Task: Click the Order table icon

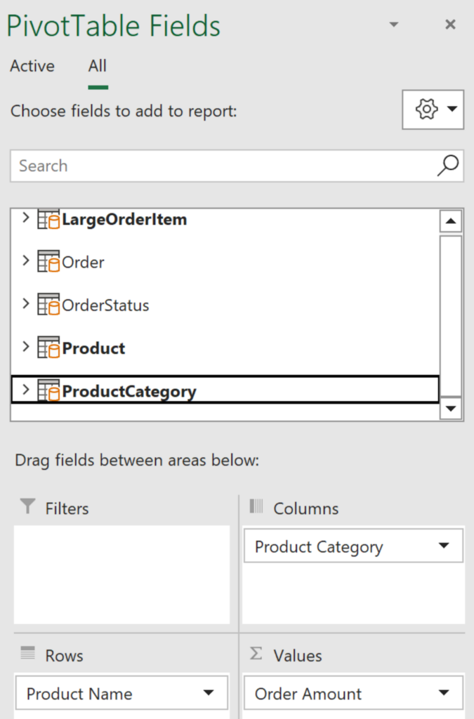Action: (48, 263)
